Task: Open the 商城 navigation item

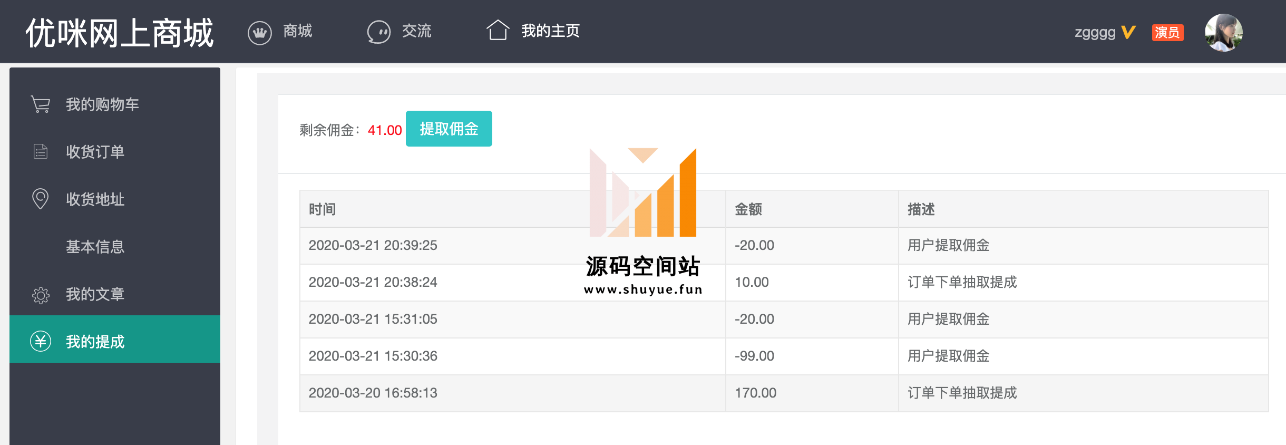Action: pos(297,31)
